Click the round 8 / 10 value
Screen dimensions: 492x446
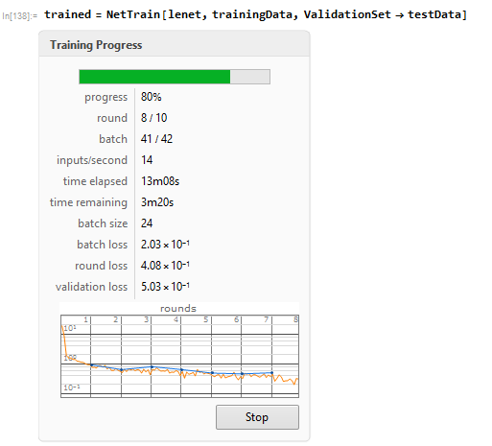pyautogui.click(x=153, y=118)
